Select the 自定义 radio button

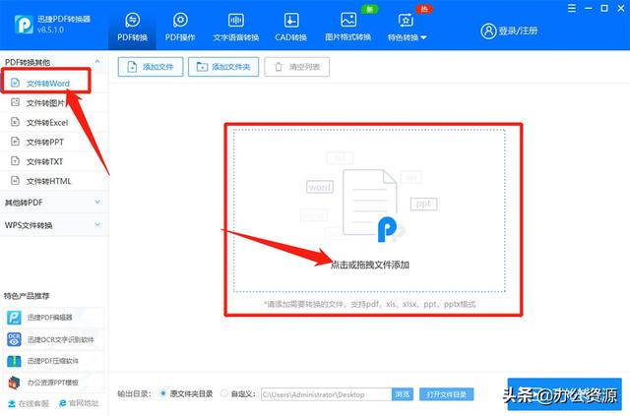(224, 393)
